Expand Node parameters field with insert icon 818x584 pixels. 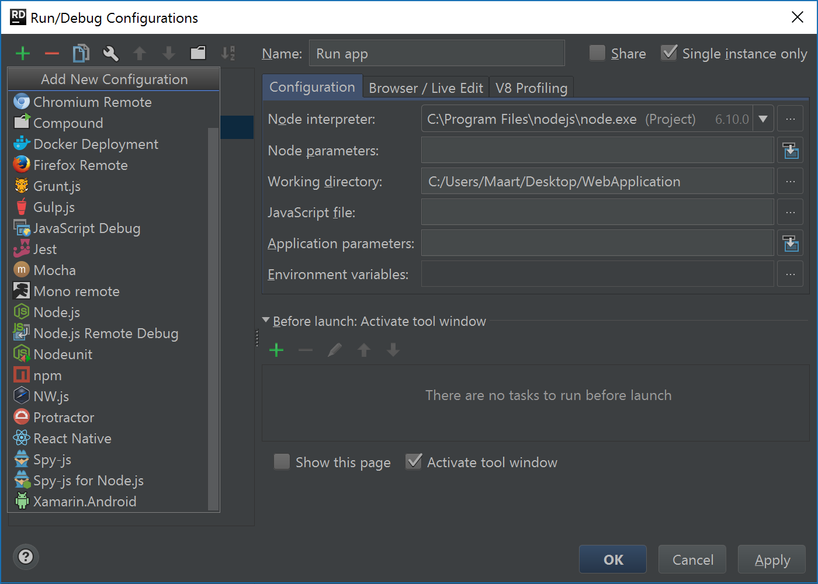(790, 150)
